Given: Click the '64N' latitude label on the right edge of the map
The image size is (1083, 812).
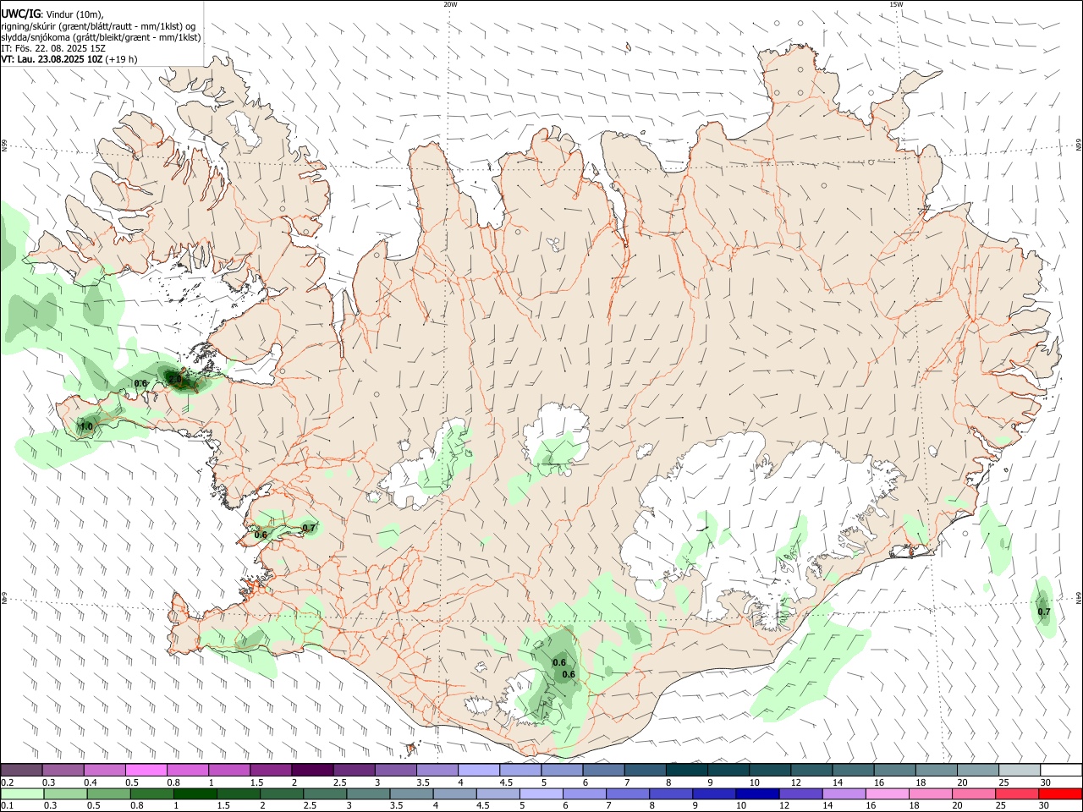Looking at the screenshot, I should (x=1079, y=597).
